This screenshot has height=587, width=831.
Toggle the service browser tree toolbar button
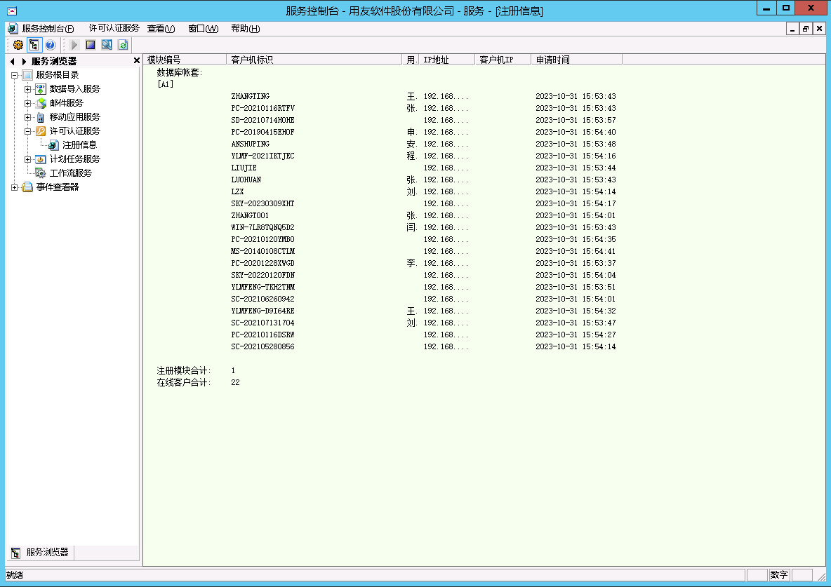[x=34, y=45]
